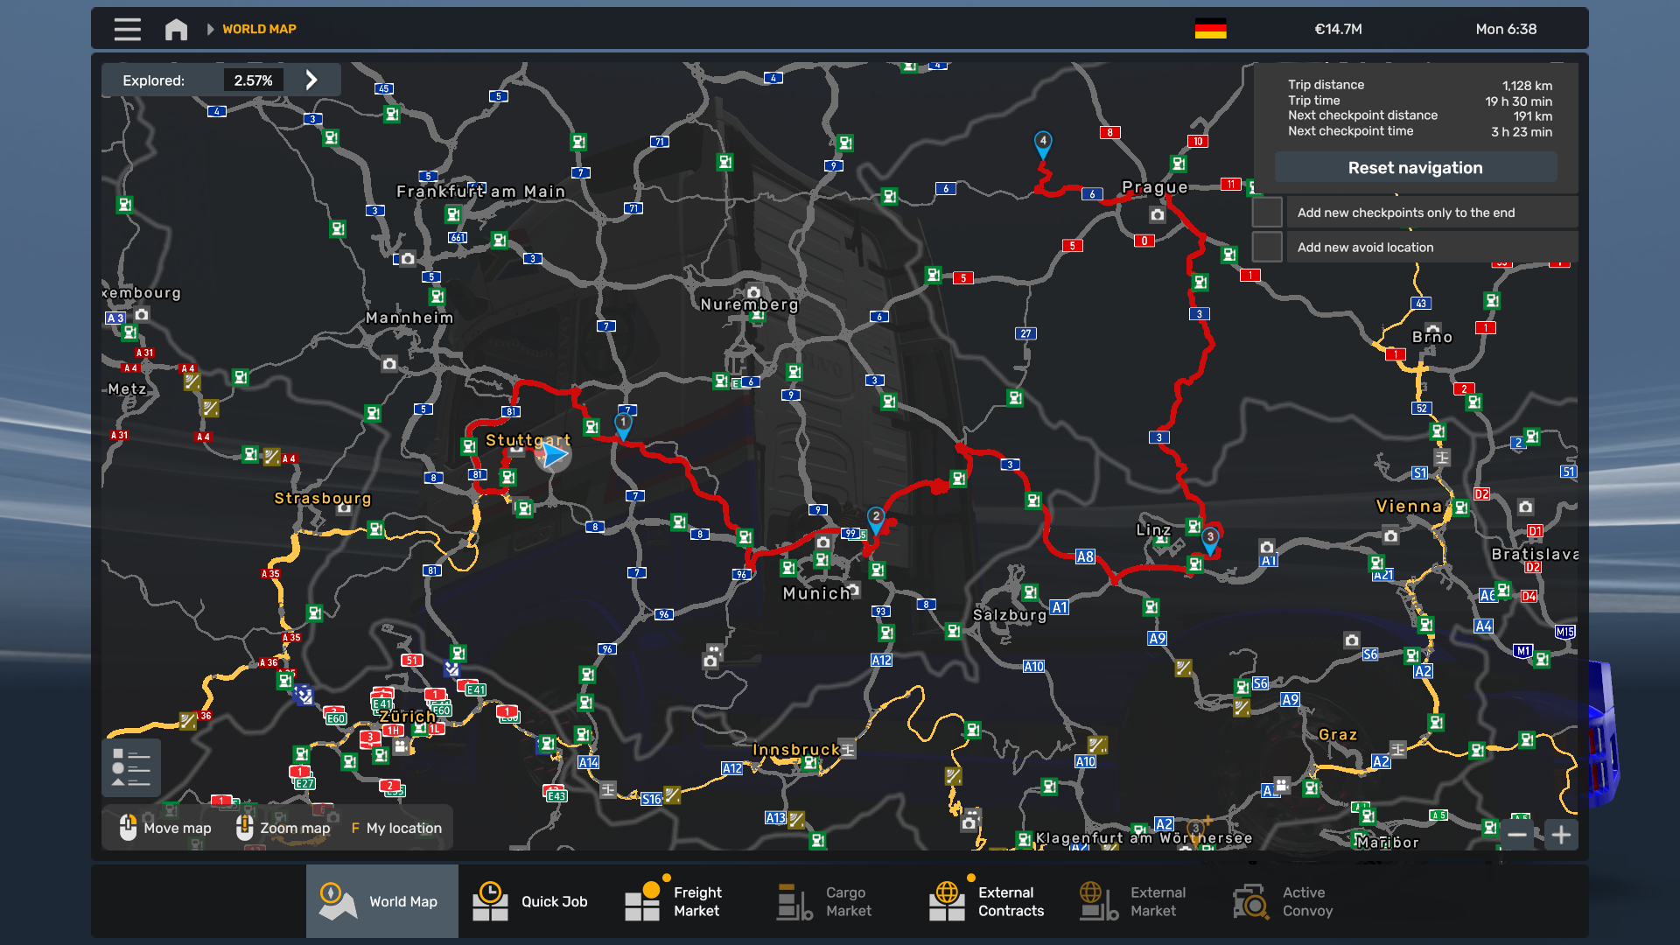Viewport: 1680px width, 945px height.
Task: Zoom in the map with plus button
Action: tap(1561, 835)
